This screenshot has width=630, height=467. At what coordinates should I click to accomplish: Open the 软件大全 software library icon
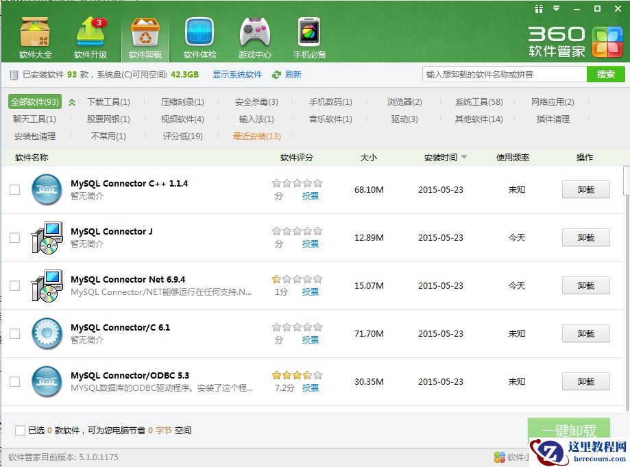point(35,37)
